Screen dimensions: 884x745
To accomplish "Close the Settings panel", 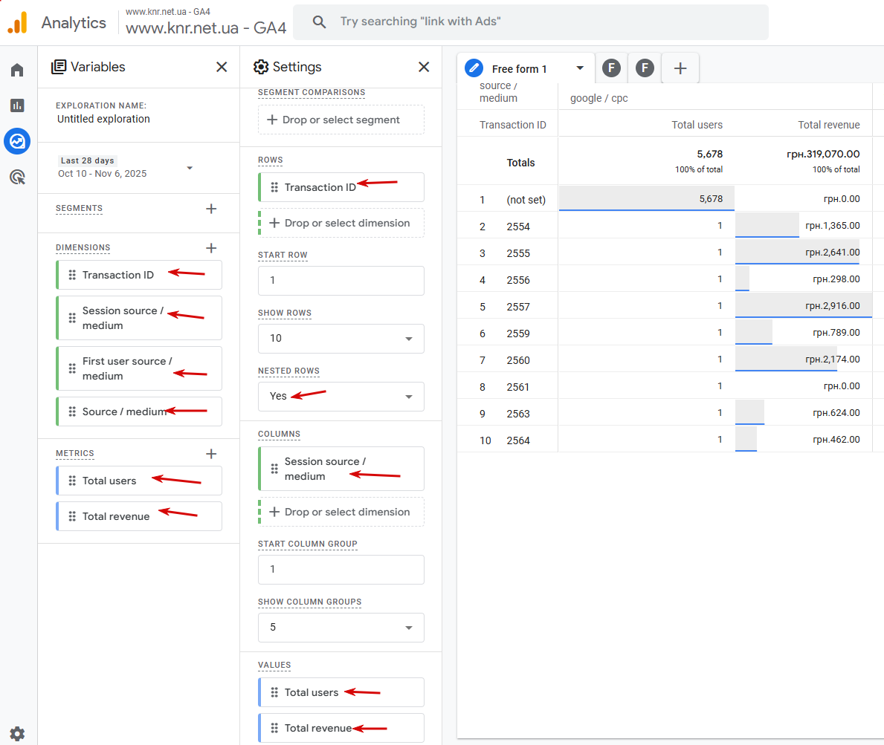I will (424, 67).
